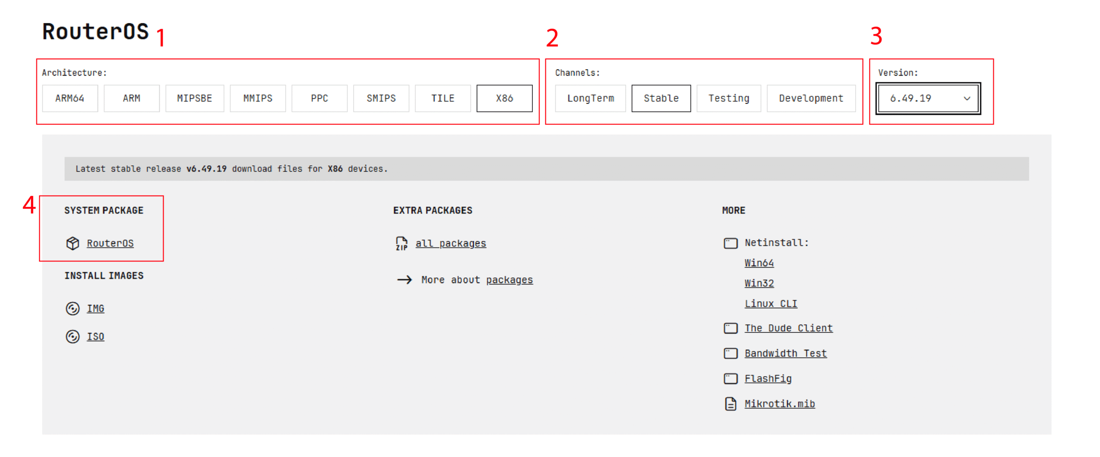Switch to Testing channel

[729, 98]
